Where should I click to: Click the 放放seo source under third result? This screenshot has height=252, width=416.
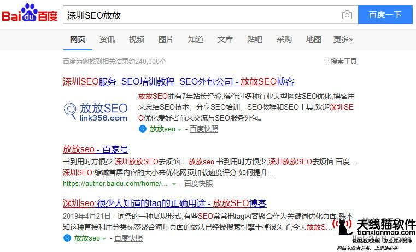[x=87, y=238]
